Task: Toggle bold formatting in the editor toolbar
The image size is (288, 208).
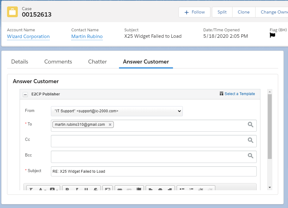Action: tap(67, 189)
